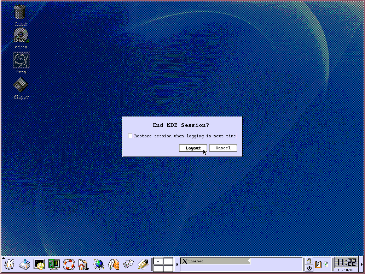Enable Restore session when logging in checkbox

tap(130, 136)
